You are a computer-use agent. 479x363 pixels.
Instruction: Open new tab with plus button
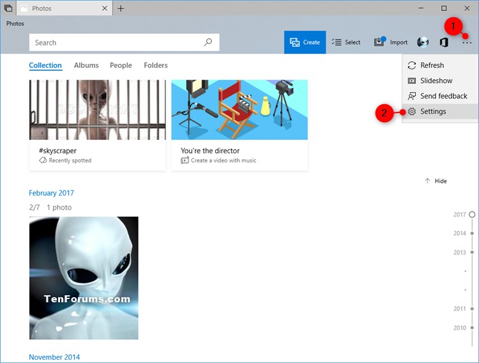(121, 8)
